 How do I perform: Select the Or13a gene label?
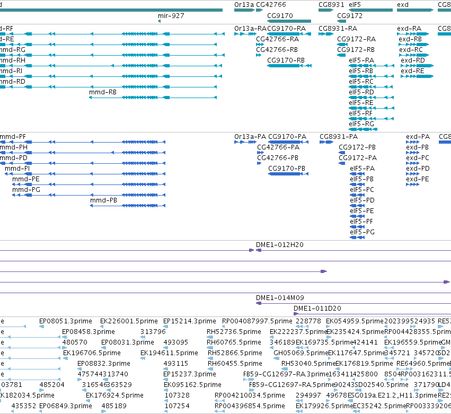244,5
